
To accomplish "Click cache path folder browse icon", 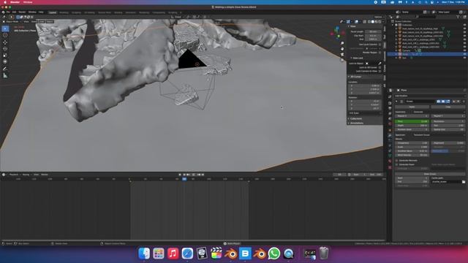I will pos(463,182).
